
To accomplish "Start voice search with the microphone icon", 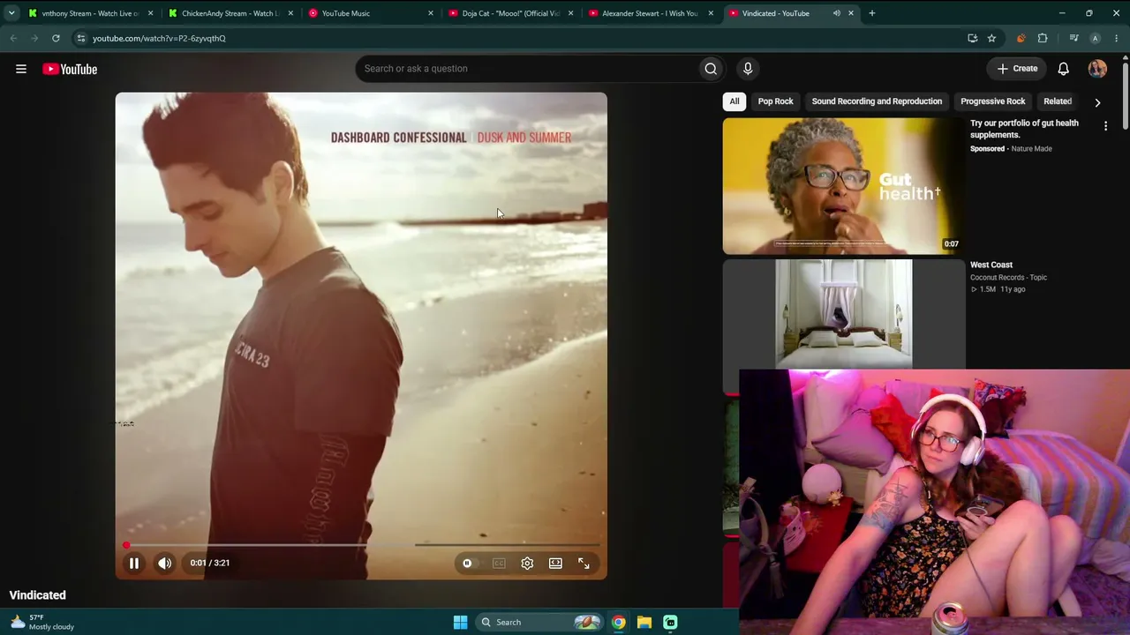I will [748, 69].
